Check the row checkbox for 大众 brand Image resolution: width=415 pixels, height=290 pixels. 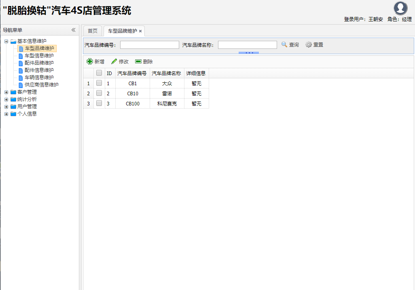[x=99, y=83]
